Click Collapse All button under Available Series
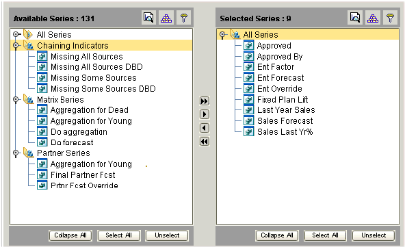This screenshot has height=247, width=405. click(70, 235)
